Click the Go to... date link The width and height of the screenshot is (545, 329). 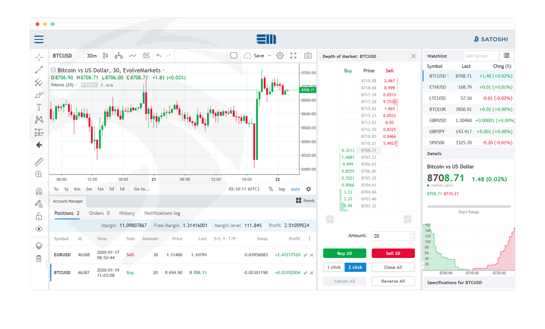[142, 189]
